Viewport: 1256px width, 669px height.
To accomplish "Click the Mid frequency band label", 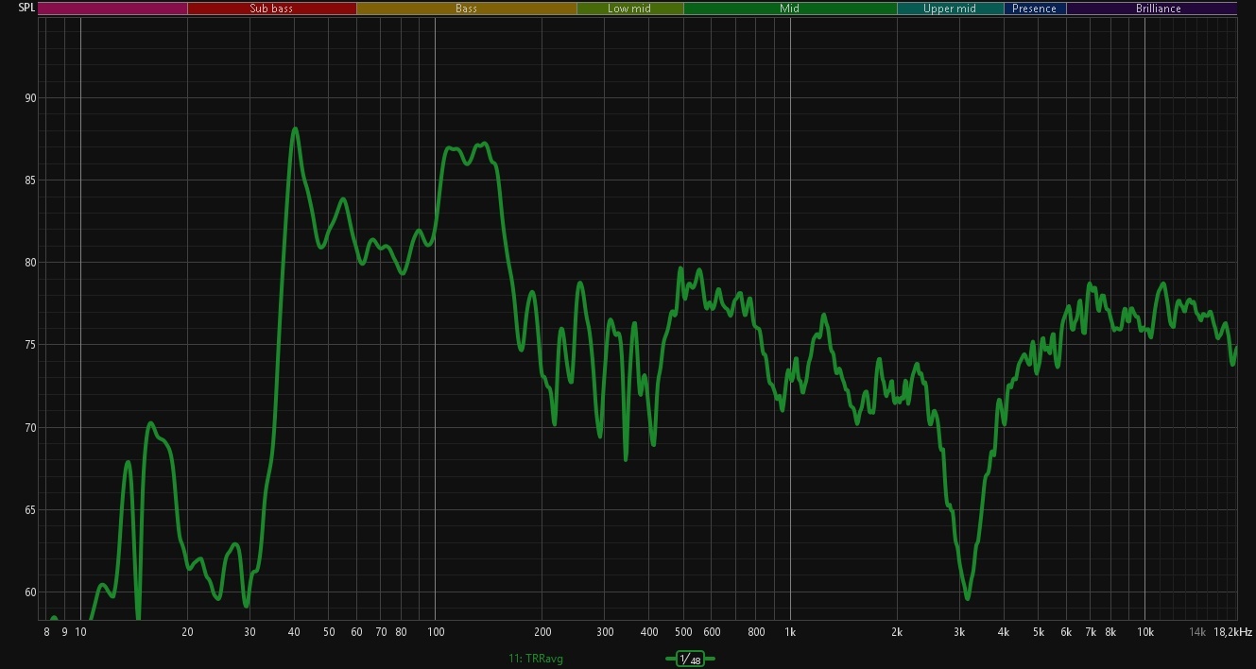I will point(789,9).
